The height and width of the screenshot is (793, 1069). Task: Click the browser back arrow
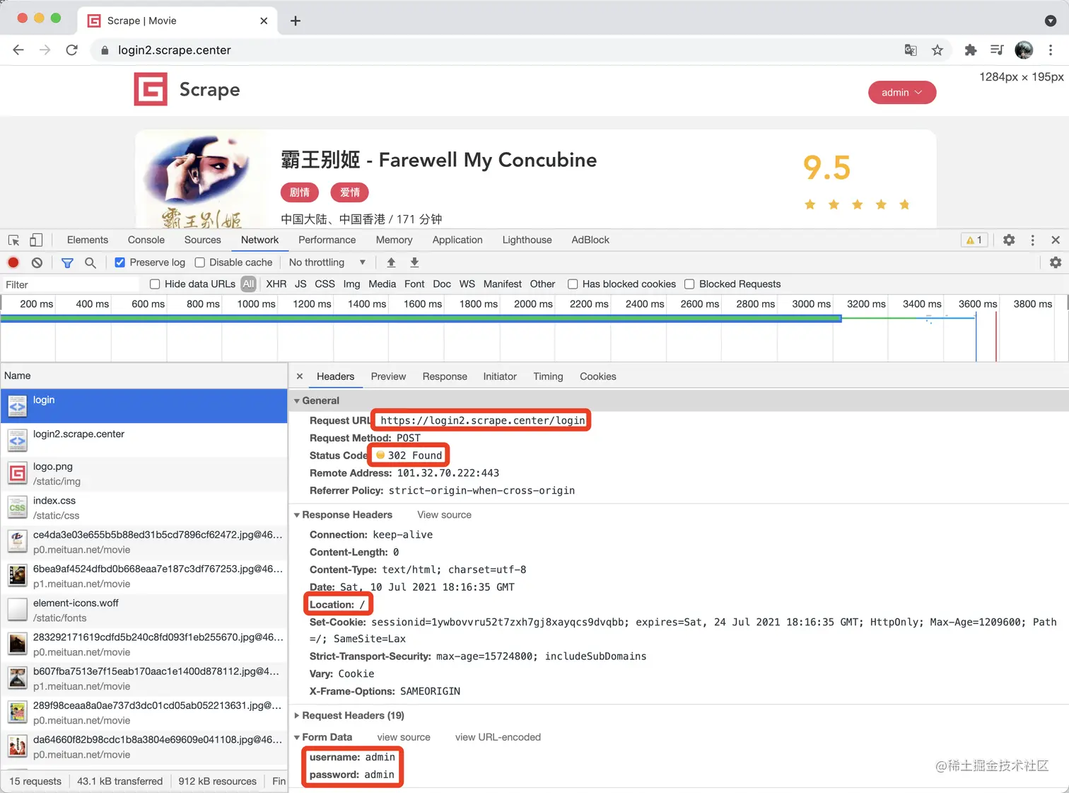pyautogui.click(x=18, y=50)
